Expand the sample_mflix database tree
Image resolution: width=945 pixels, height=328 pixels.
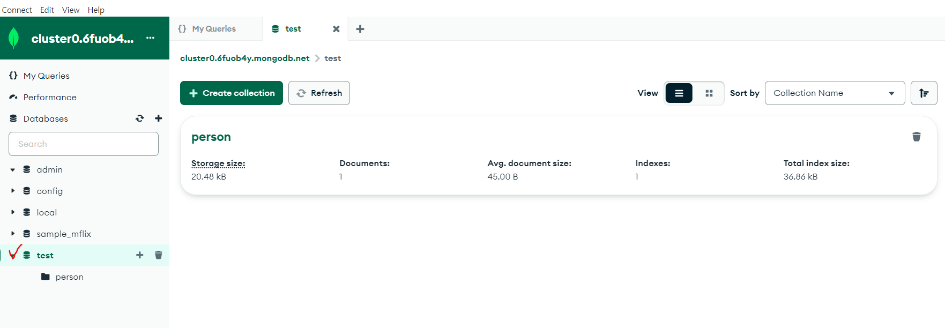pos(13,234)
